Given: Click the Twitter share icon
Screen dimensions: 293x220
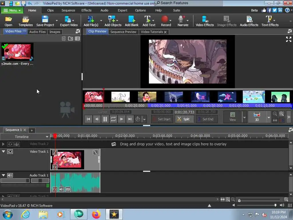Looking at the screenshot, I should (x=274, y=10).
